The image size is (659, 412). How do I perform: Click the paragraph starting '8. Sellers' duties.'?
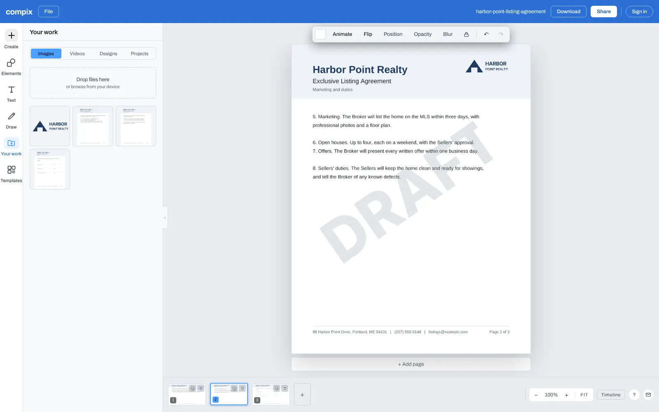[x=398, y=173]
